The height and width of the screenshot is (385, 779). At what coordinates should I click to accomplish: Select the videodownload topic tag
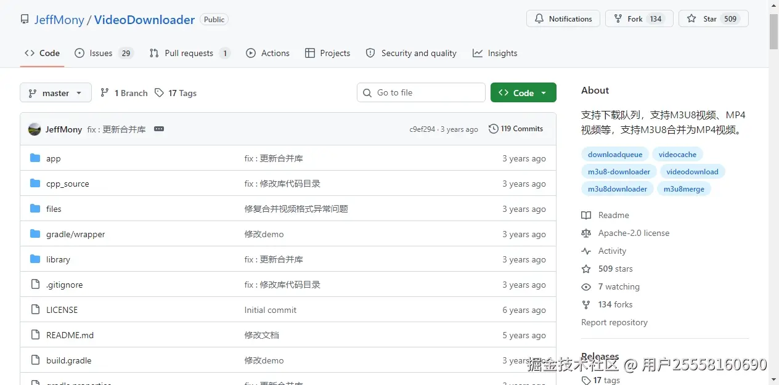coord(692,172)
